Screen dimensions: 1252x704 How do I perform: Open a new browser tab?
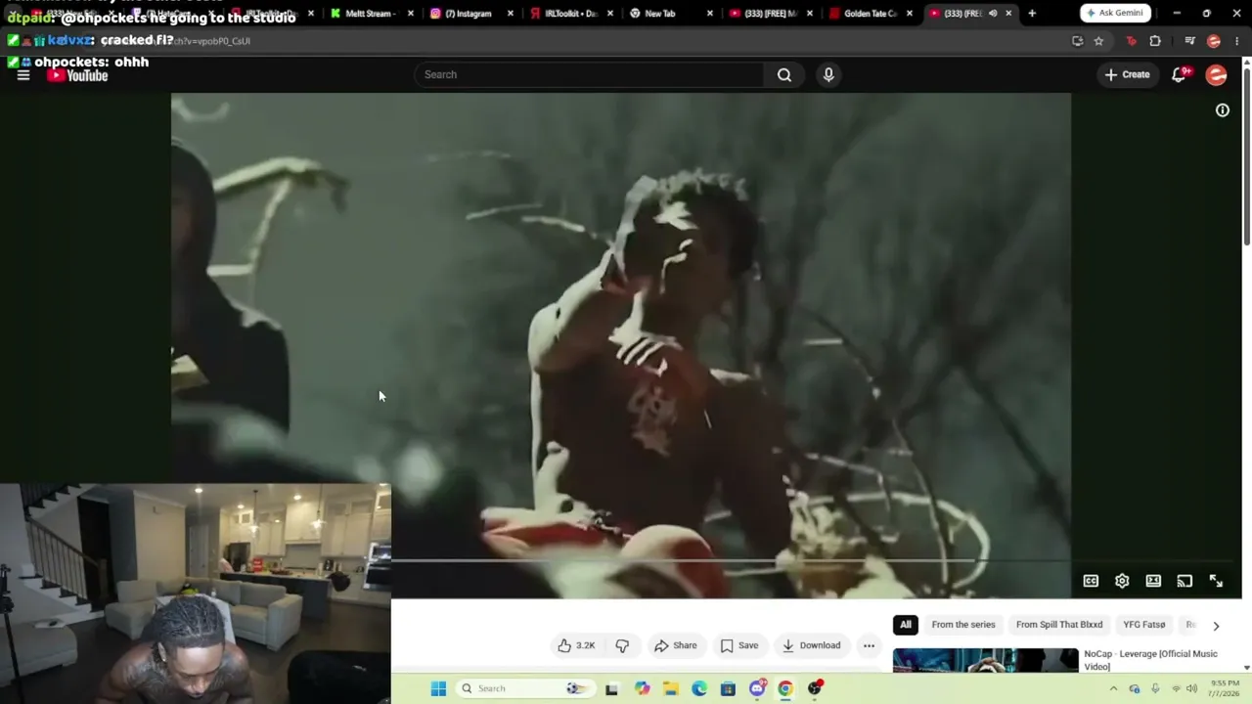point(1032,14)
